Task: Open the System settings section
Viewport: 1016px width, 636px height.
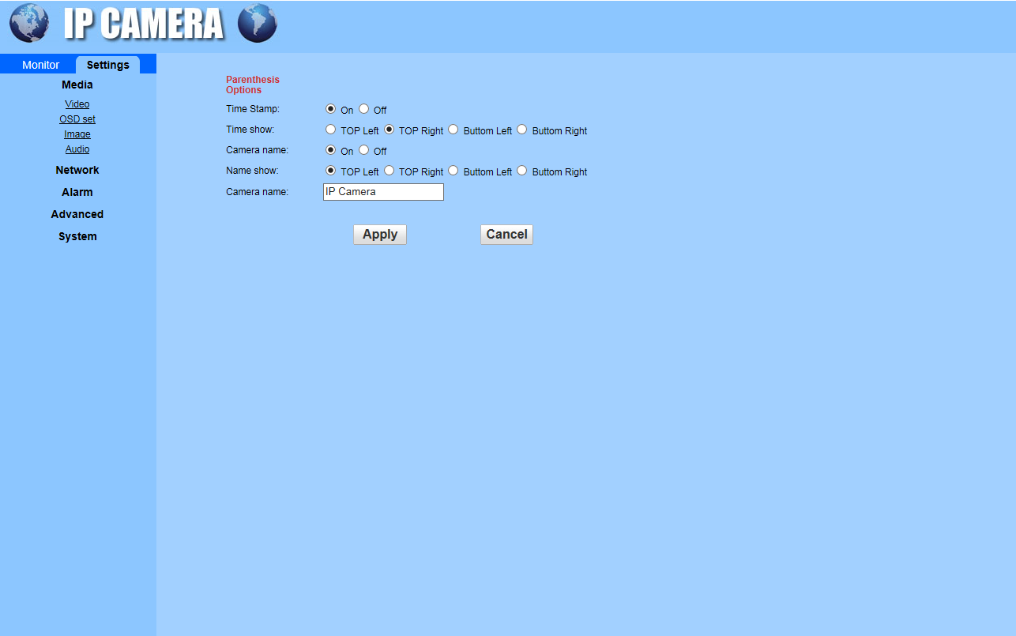Action: 77,236
